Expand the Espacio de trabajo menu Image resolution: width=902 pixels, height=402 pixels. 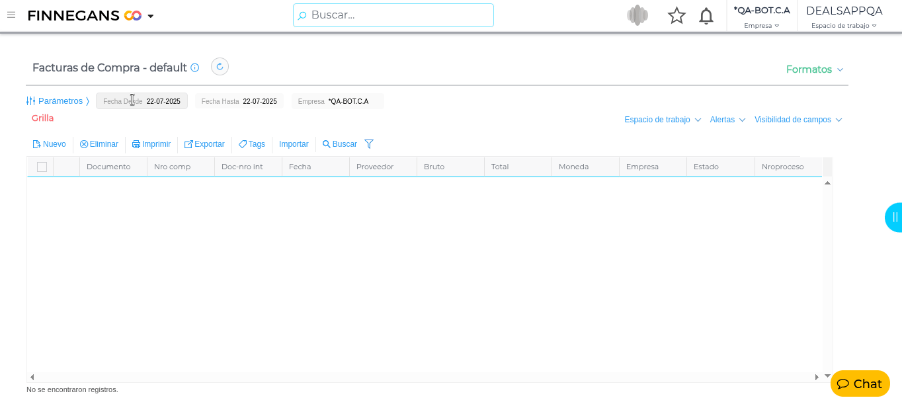pyautogui.click(x=663, y=120)
